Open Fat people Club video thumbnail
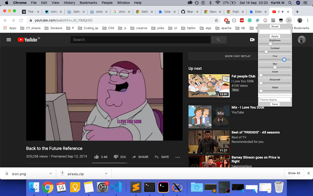Screen dimensions: 313x196 coord(209,86)
